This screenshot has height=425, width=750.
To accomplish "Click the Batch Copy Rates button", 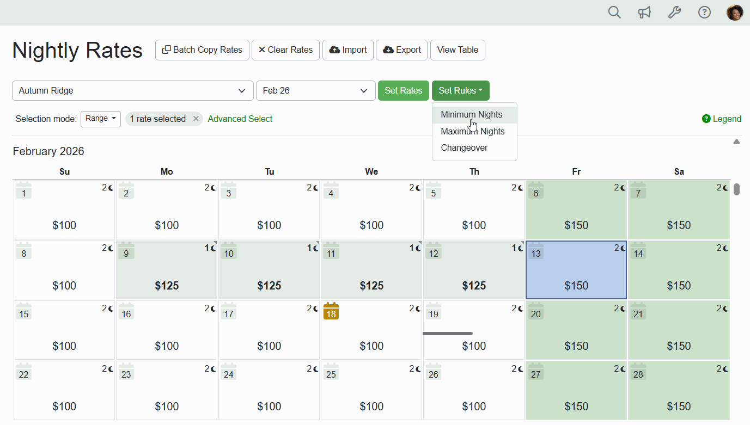I will tap(202, 50).
